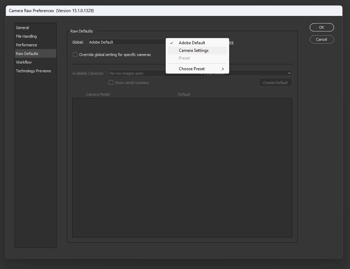Click the Global label
This screenshot has height=269, width=350.
[78, 42]
